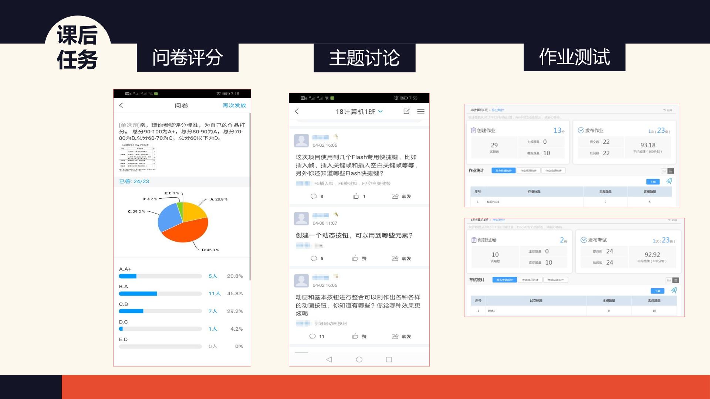Click the 下载 button in exam statistics
Image resolution: width=710 pixels, height=399 pixels.
[x=657, y=291]
